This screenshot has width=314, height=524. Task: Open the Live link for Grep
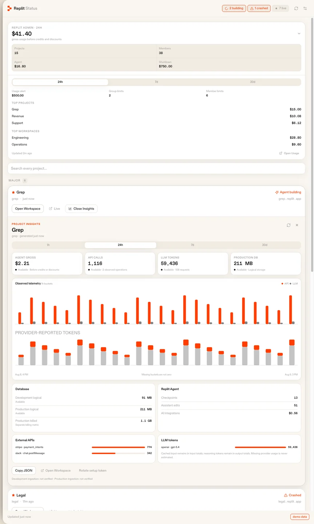click(55, 209)
